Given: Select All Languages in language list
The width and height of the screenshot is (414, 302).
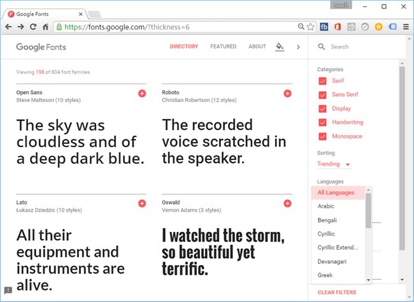Looking at the screenshot, I should tap(338, 192).
